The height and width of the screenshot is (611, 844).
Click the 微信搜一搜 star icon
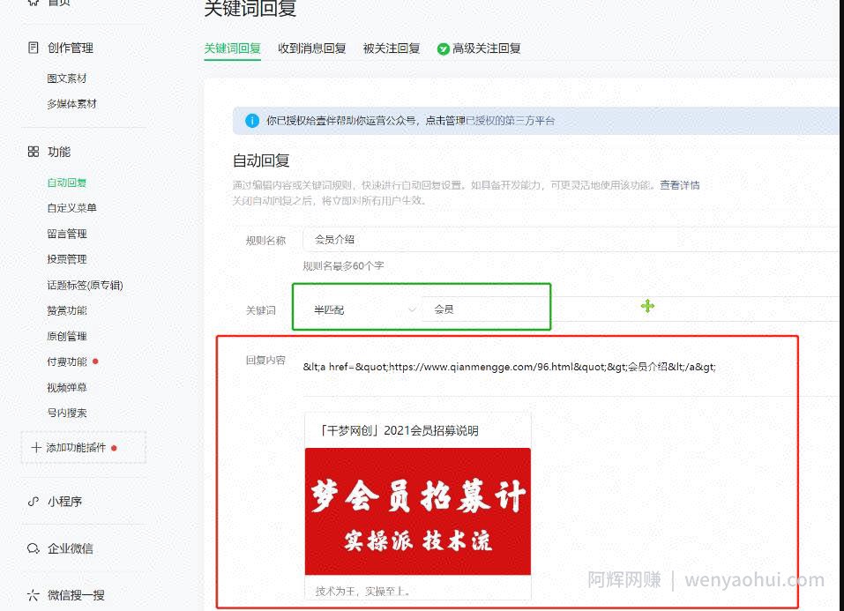coord(34,595)
